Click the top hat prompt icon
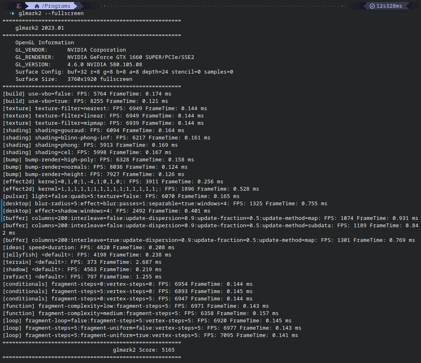The height and width of the screenshot is (363, 421). 18,6
